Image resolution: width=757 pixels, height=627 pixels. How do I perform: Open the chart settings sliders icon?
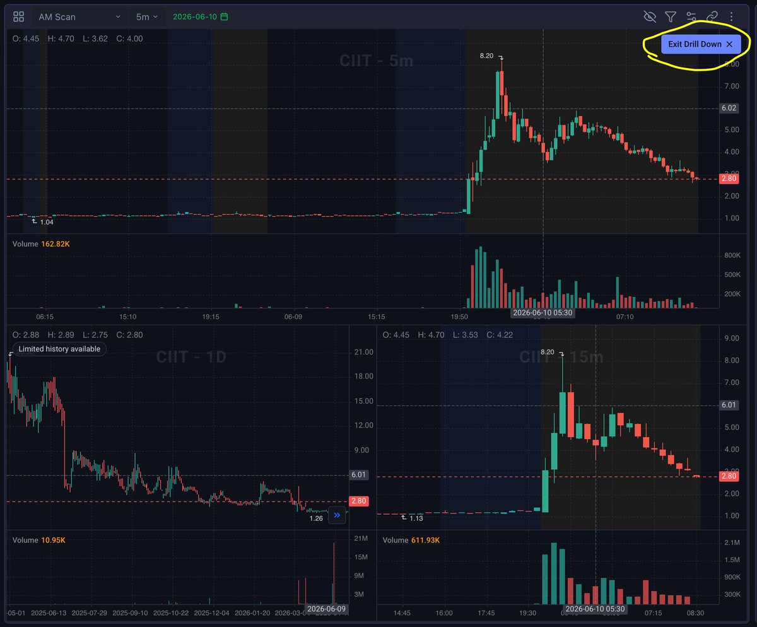(691, 16)
